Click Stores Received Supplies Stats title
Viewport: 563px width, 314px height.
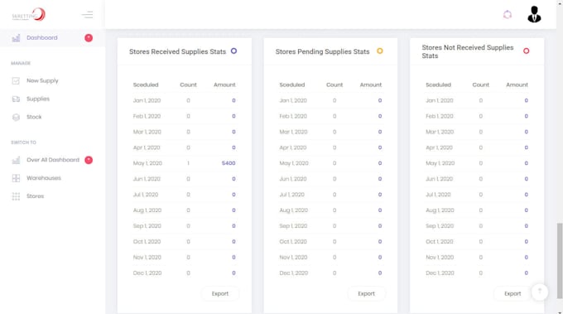pyautogui.click(x=178, y=51)
